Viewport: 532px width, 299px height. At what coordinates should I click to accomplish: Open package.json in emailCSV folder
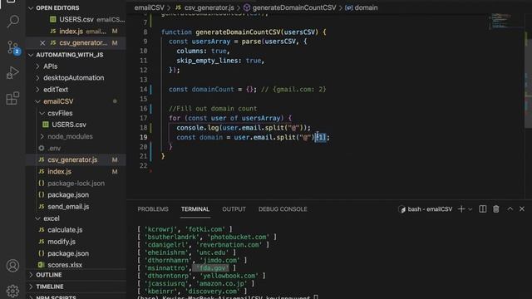pos(76,195)
